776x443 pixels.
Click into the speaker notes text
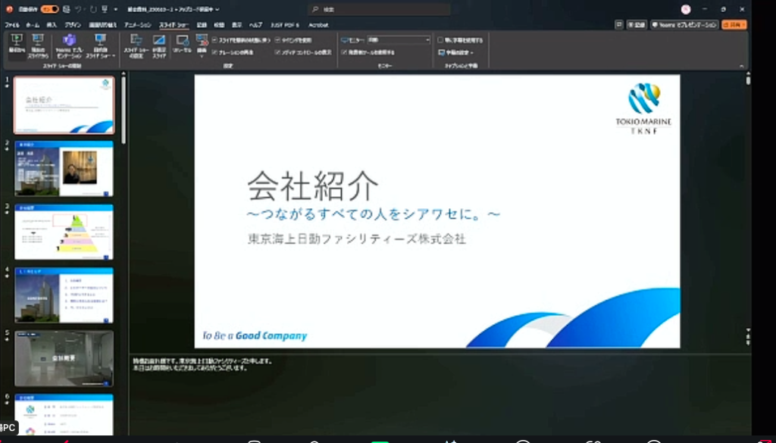pyautogui.click(x=203, y=364)
